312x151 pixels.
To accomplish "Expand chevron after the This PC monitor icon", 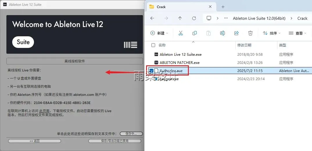I will click(218, 18).
